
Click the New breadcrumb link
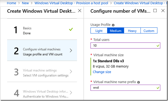pyautogui.click(x=25, y=3)
